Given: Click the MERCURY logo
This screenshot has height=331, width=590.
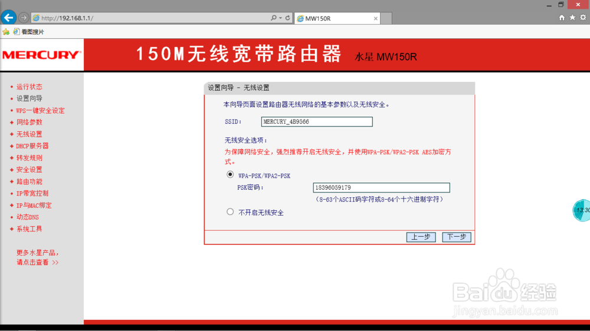Looking at the screenshot, I should [41, 55].
